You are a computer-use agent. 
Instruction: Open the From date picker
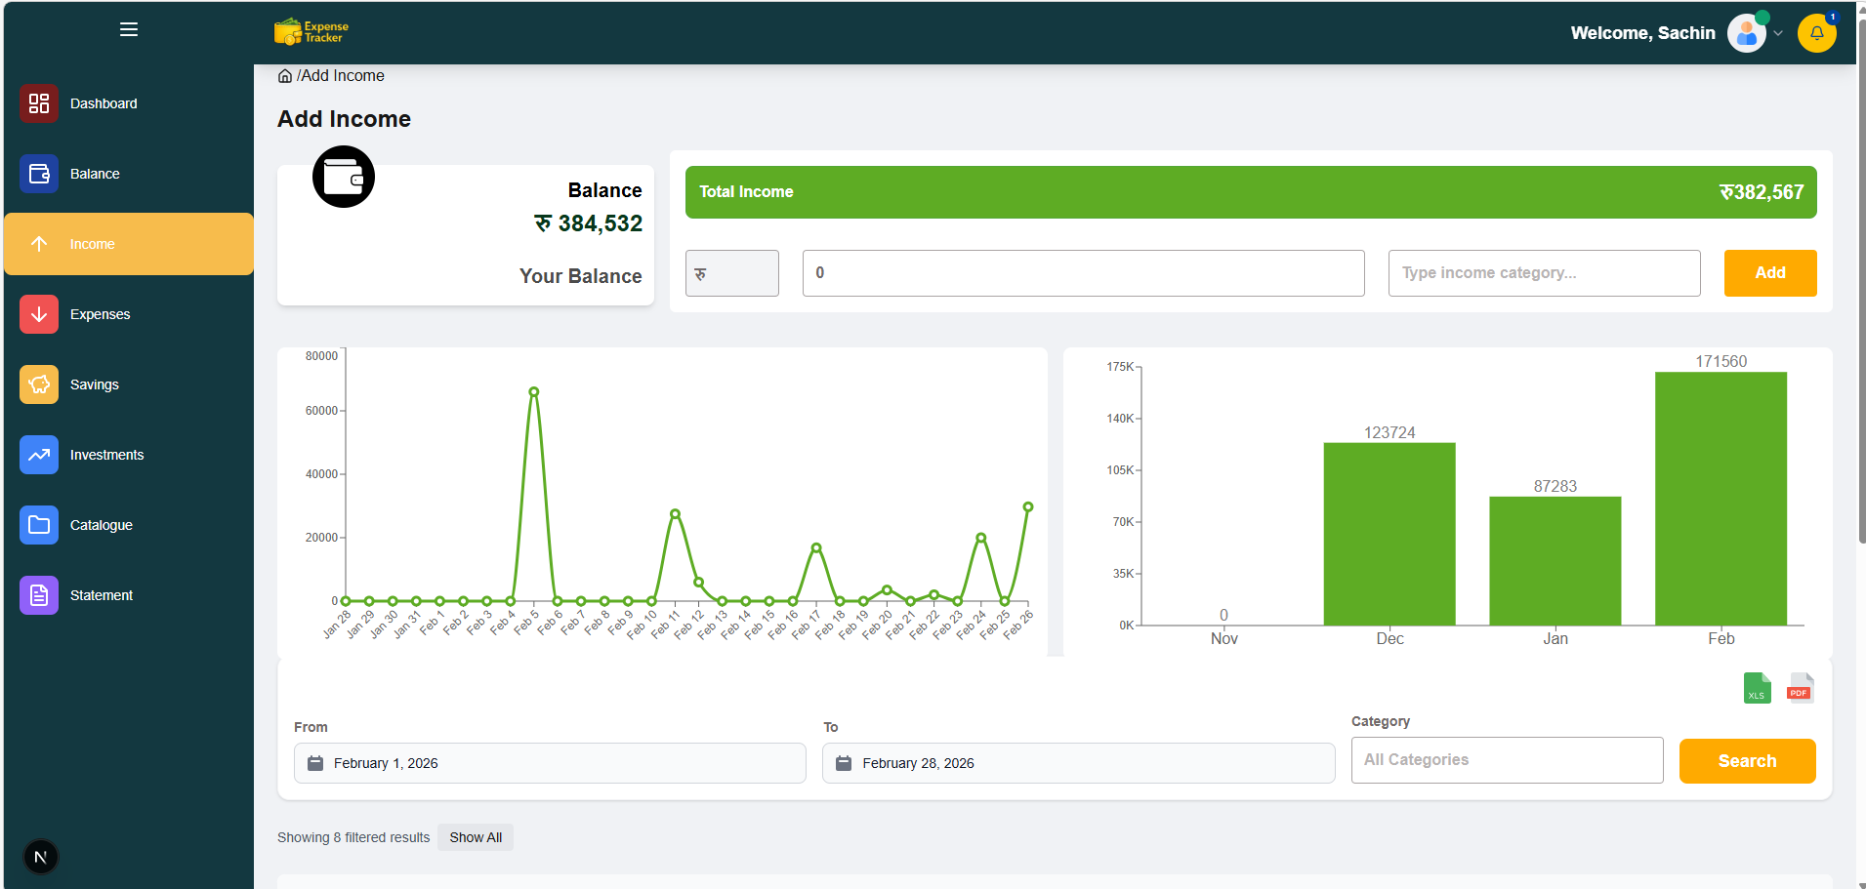(550, 763)
